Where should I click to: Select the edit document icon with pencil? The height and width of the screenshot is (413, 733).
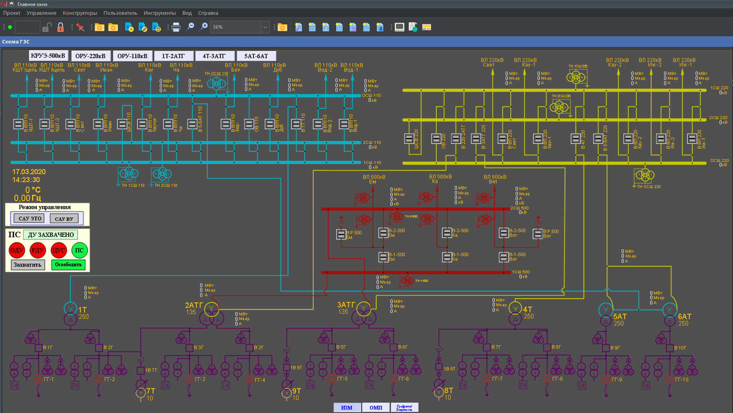(144, 27)
